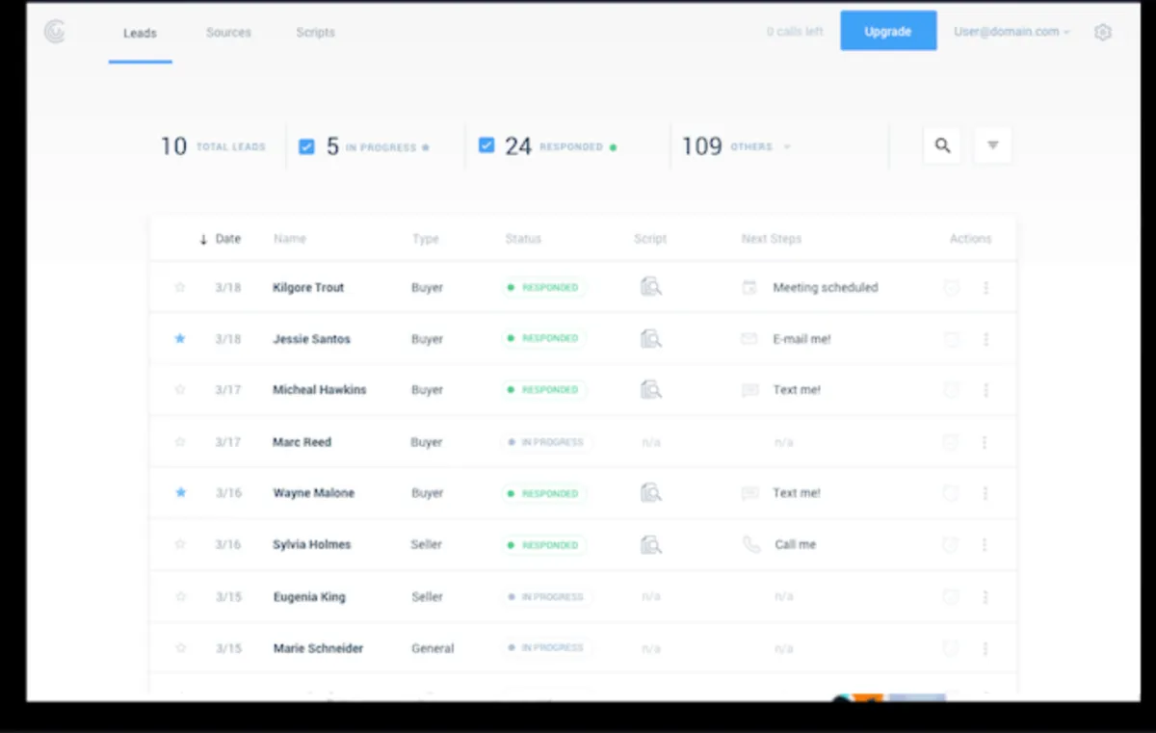The image size is (1156, 733).
Task: Click action shield icon for Eugenia King
Action: point(951,596)
